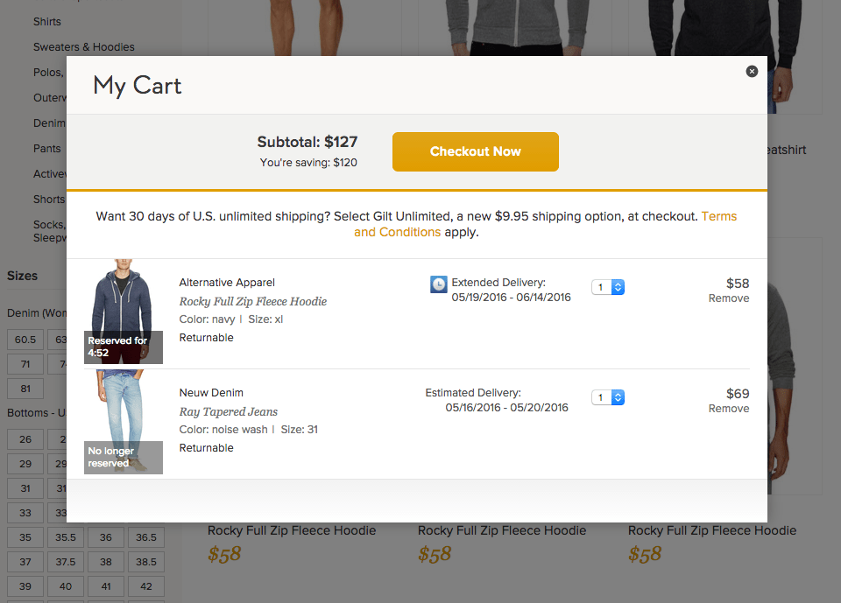The width and height of the screenshot is (841, 603).
Task: Click the Size: xl detail
Action: coord(265,319)
